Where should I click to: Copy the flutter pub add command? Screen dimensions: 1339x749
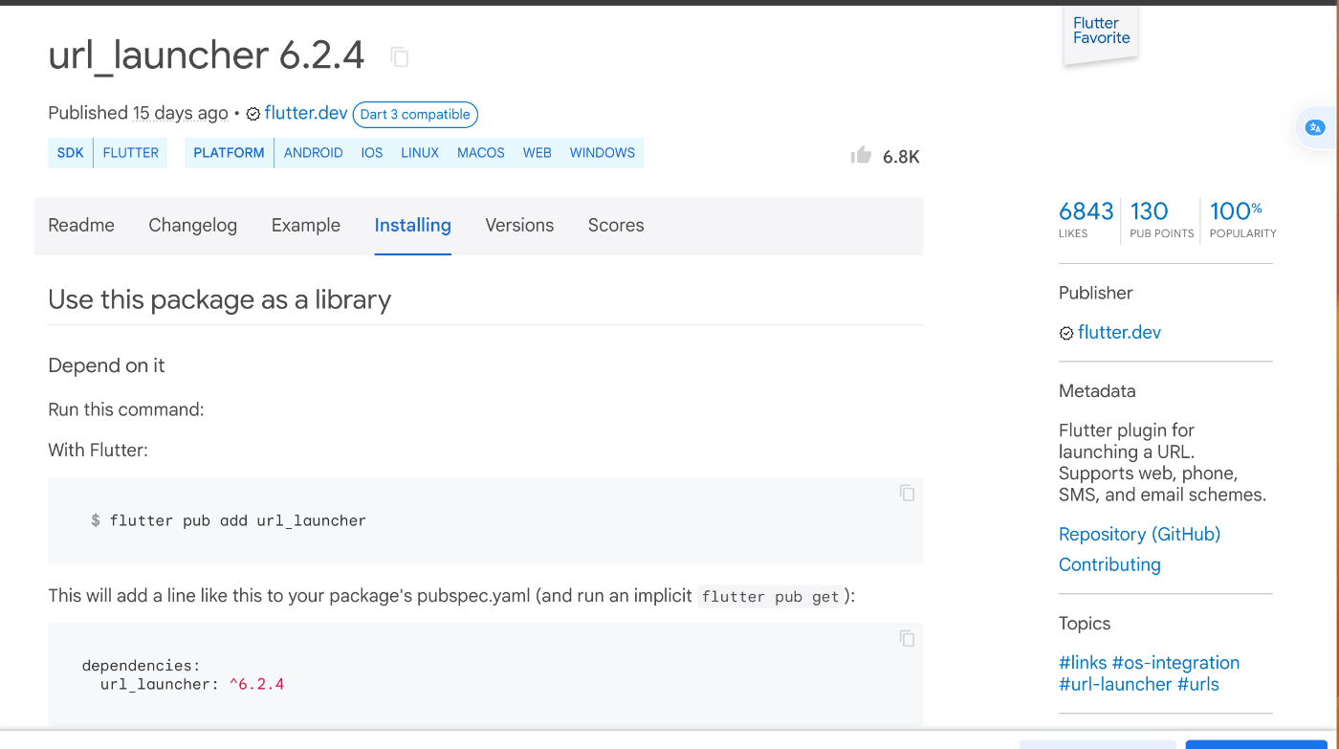907,494
